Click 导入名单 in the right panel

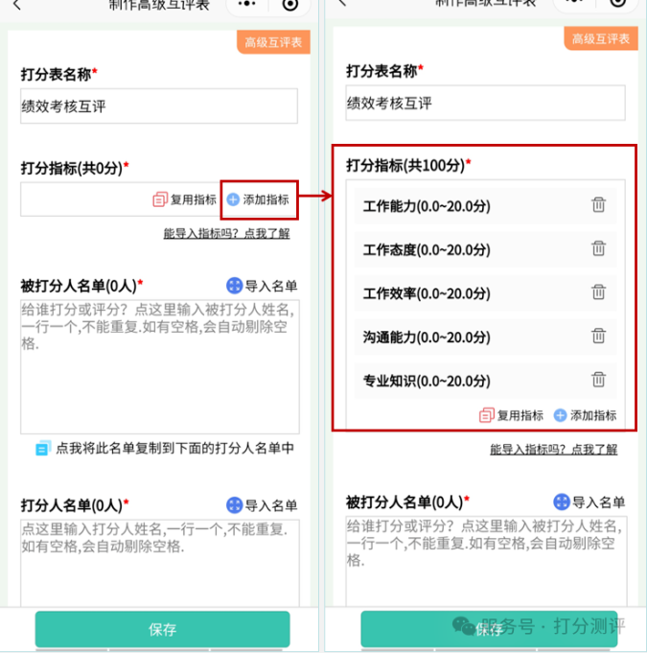[x=589, y=502]
